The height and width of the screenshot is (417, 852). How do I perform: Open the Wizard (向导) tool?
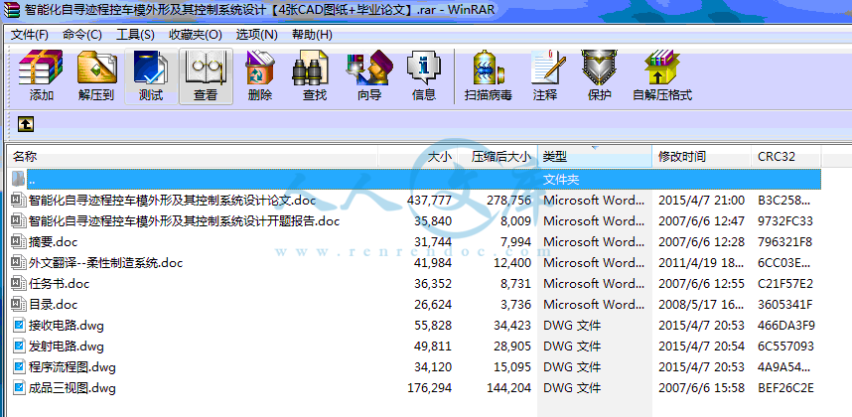click(x=369, y=68)
